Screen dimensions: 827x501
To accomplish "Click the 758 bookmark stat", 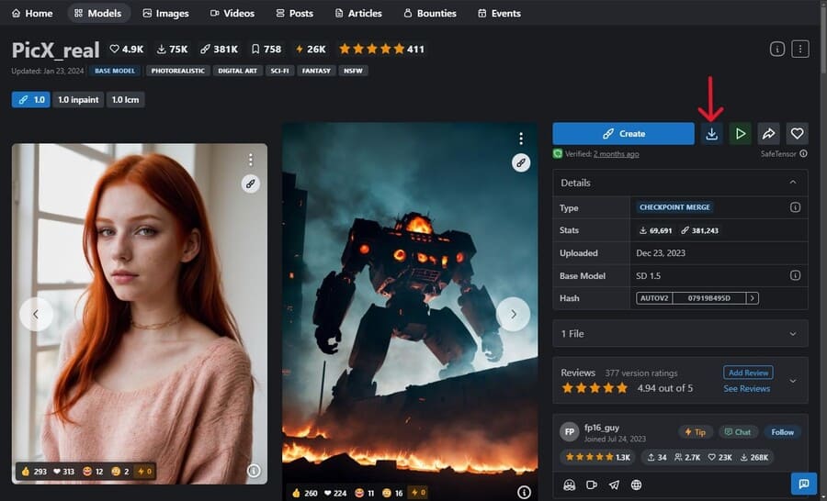I will coord(266,49).
